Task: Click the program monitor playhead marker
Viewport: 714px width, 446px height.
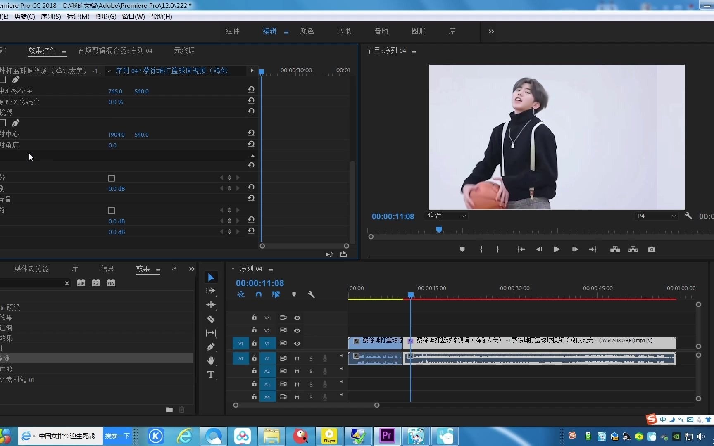Action: coord(439,230)
